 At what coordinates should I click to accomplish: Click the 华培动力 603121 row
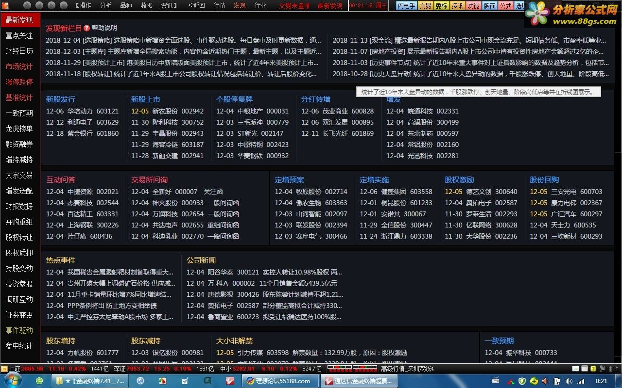point(82,111)
